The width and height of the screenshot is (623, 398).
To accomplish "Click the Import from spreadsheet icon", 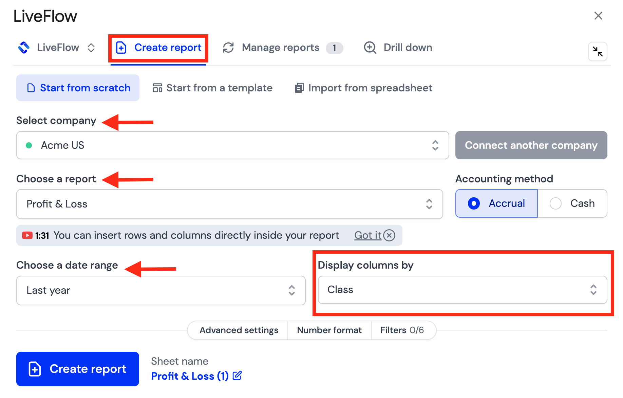I will click(299, 88).
